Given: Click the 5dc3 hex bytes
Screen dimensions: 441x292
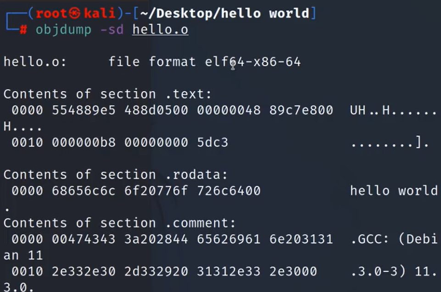Looking at the screenshot, I should coord(212,143).
